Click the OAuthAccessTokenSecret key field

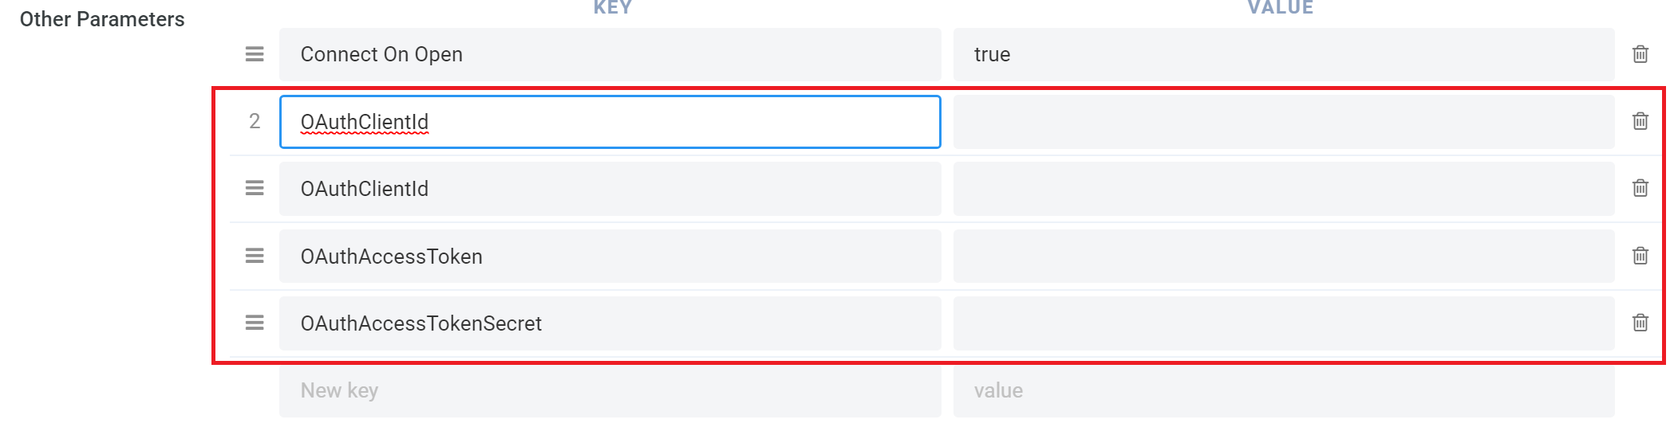pos(610,323)
